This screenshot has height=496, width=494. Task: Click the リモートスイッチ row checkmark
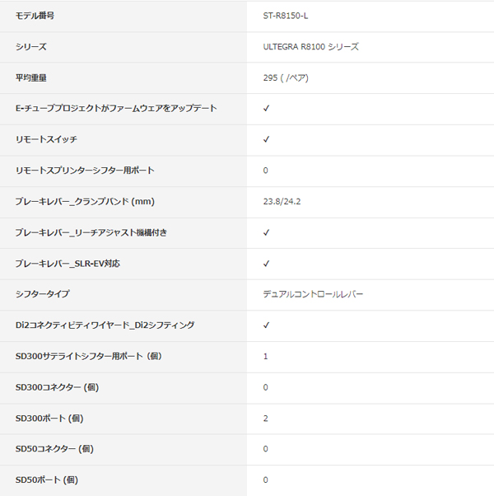(266, 139)
